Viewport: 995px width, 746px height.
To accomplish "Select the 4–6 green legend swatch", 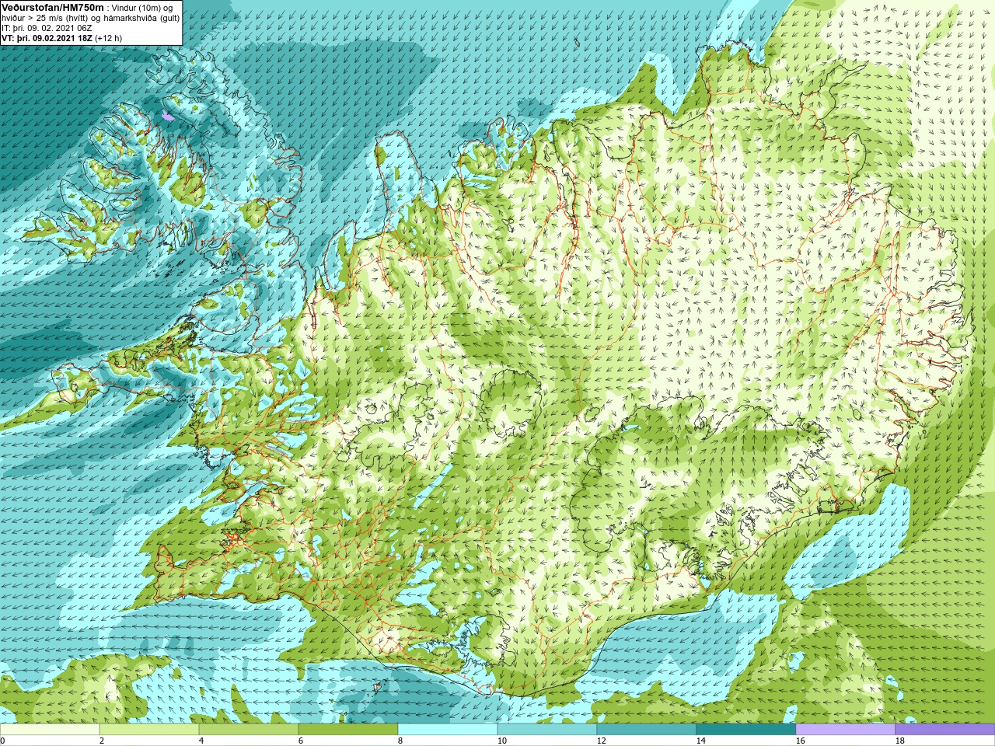I will [x=249, y=730].
